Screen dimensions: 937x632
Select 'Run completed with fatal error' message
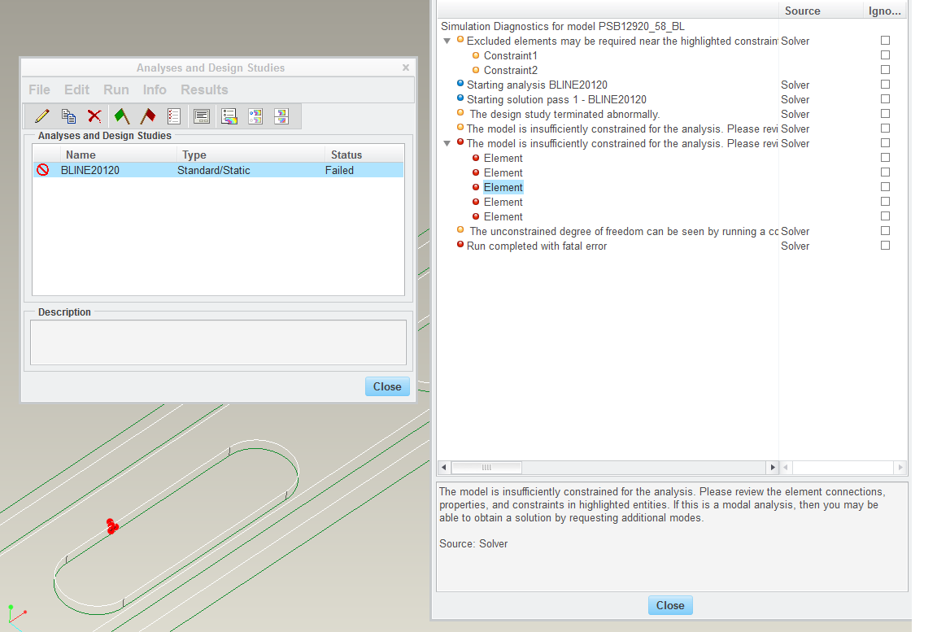tap(537, 246)
